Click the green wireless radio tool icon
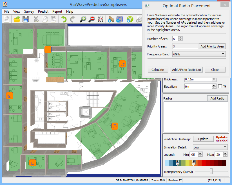The height and width of the screenshot is (185, 232). click(x=130, y=19)
